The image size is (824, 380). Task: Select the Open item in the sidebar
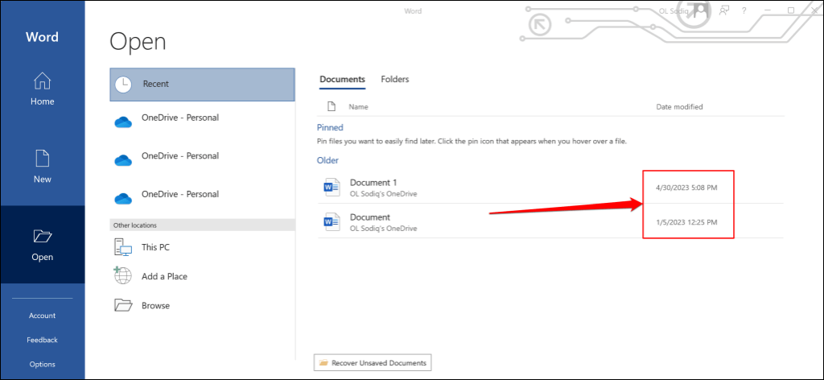(x=42, y=245)
